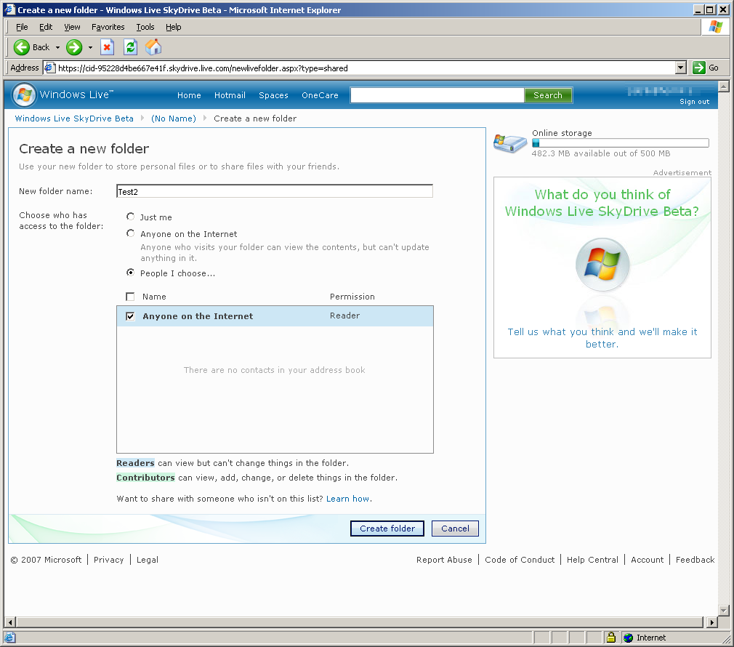Toggle the select-all checkbox beside Name
This screenshot has width=734, height=647.
(x=130, y=297)
